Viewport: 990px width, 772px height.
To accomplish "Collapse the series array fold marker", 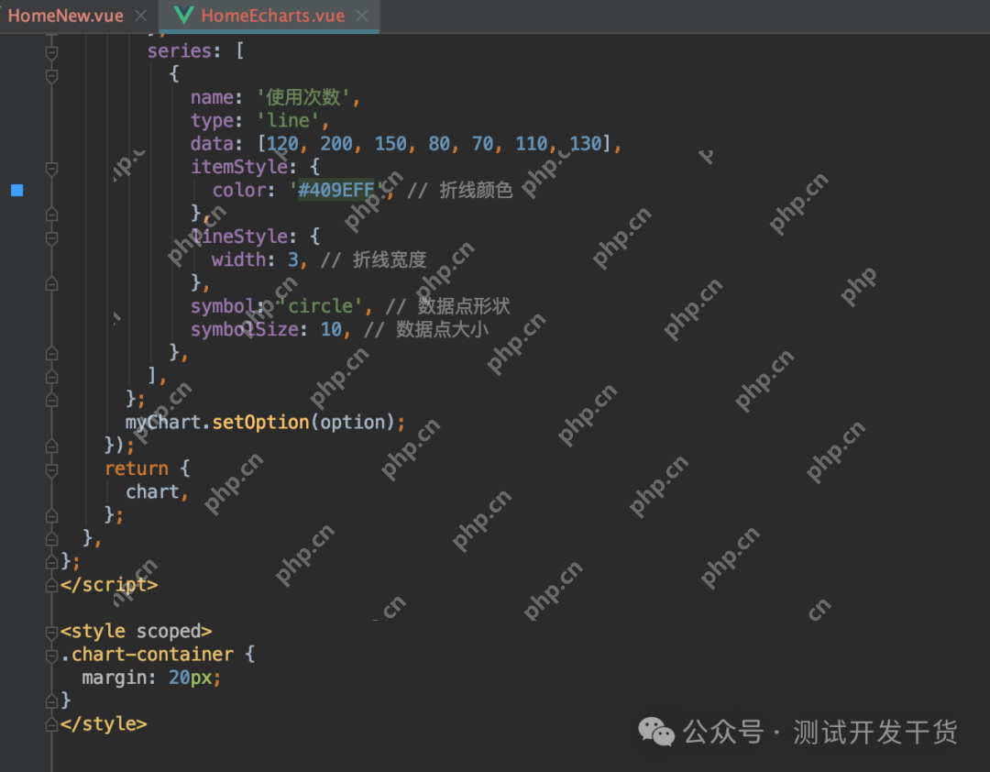I will [x=51, y=52].
